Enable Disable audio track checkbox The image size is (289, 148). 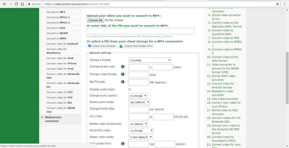coord(130,89)
